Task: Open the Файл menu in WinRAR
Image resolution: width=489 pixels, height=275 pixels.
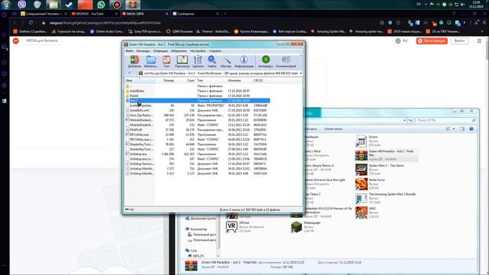Action: point(129,51)
